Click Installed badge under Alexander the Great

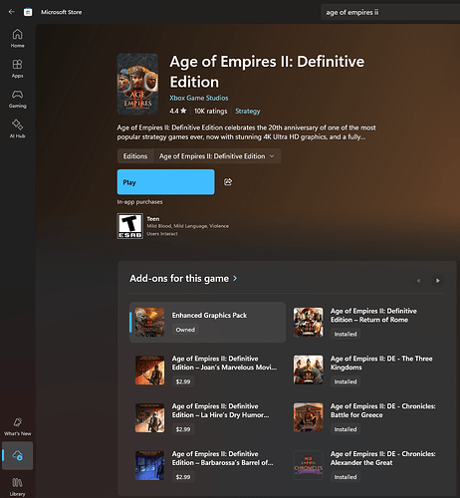345,477
